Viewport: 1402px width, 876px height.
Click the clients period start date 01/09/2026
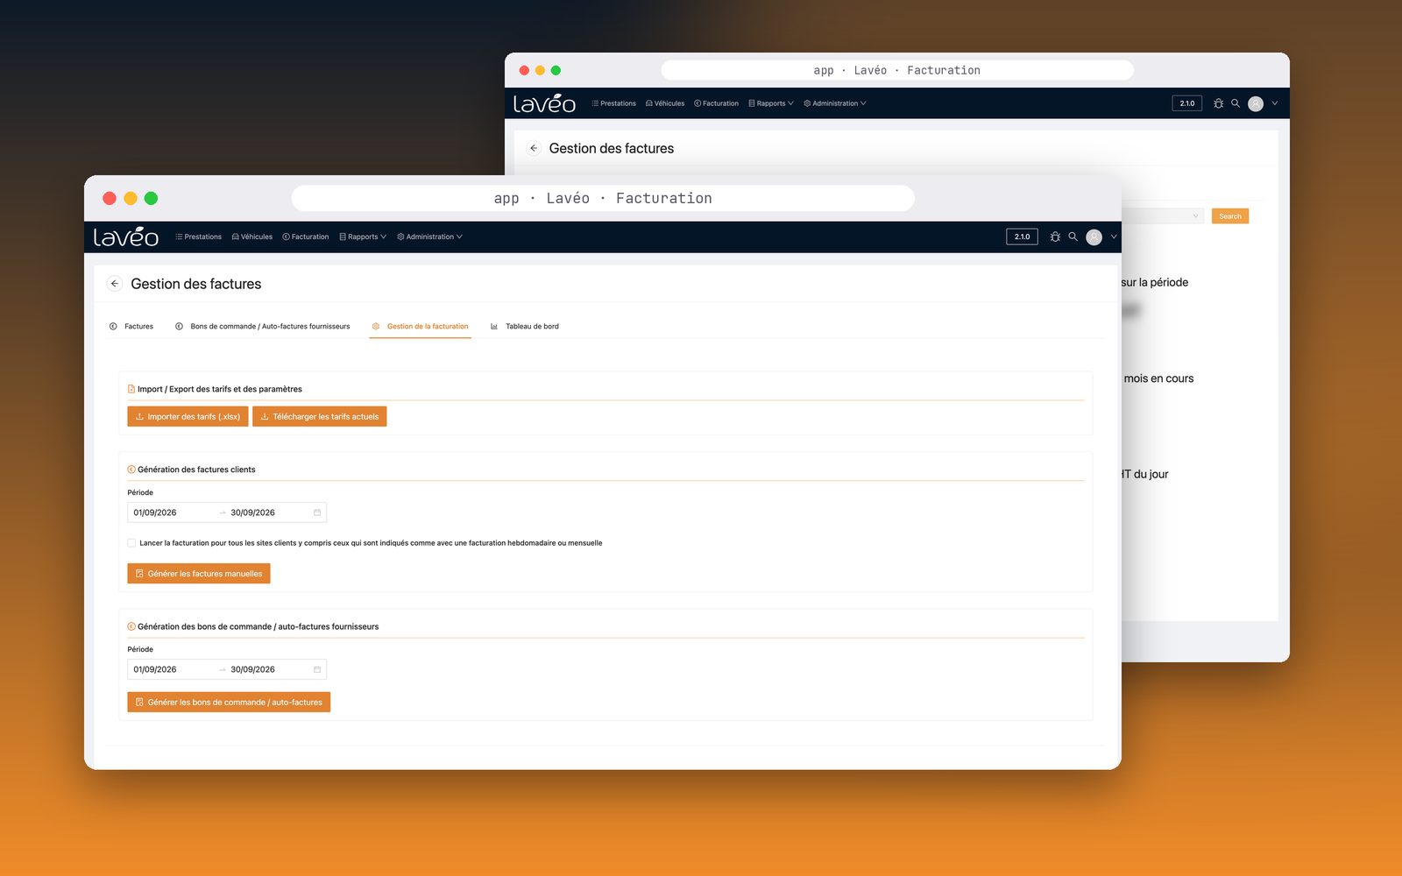[155, 512]
